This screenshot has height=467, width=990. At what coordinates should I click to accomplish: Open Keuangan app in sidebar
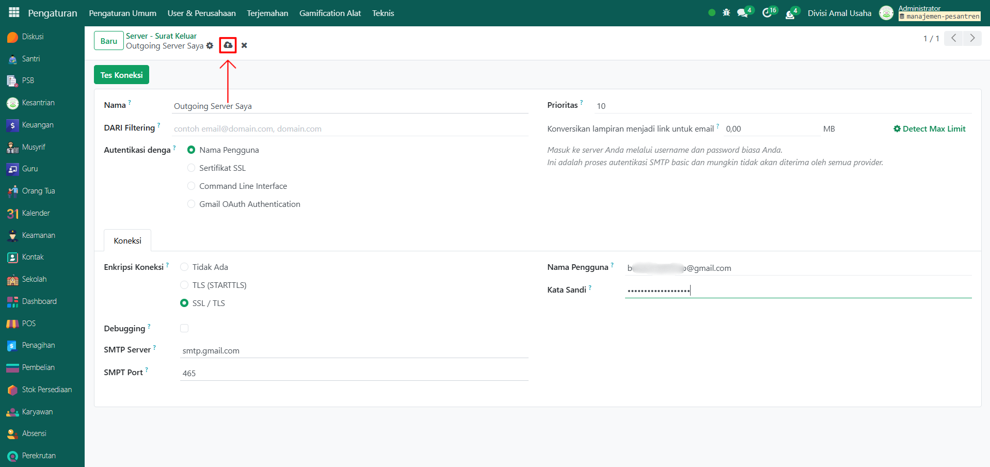pos(38,125)
